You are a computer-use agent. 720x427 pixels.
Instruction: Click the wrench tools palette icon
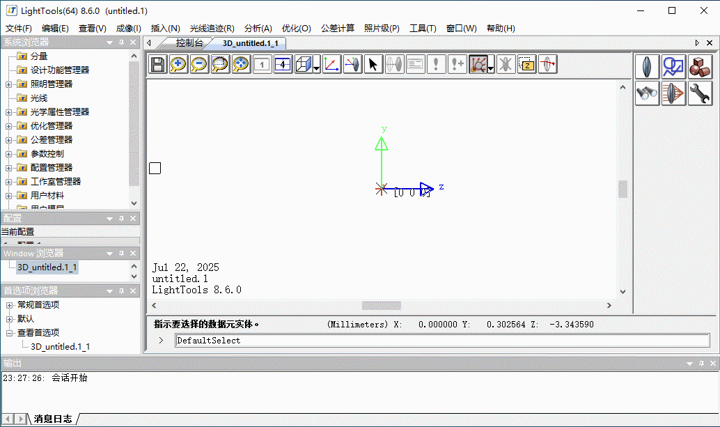701,93
